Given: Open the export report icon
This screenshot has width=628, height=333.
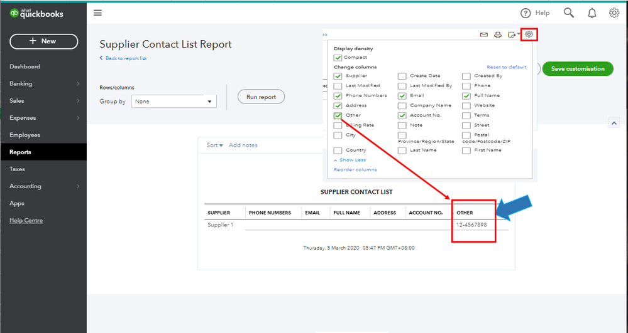Looking at the screenshot, I should (x=513, y=34).
